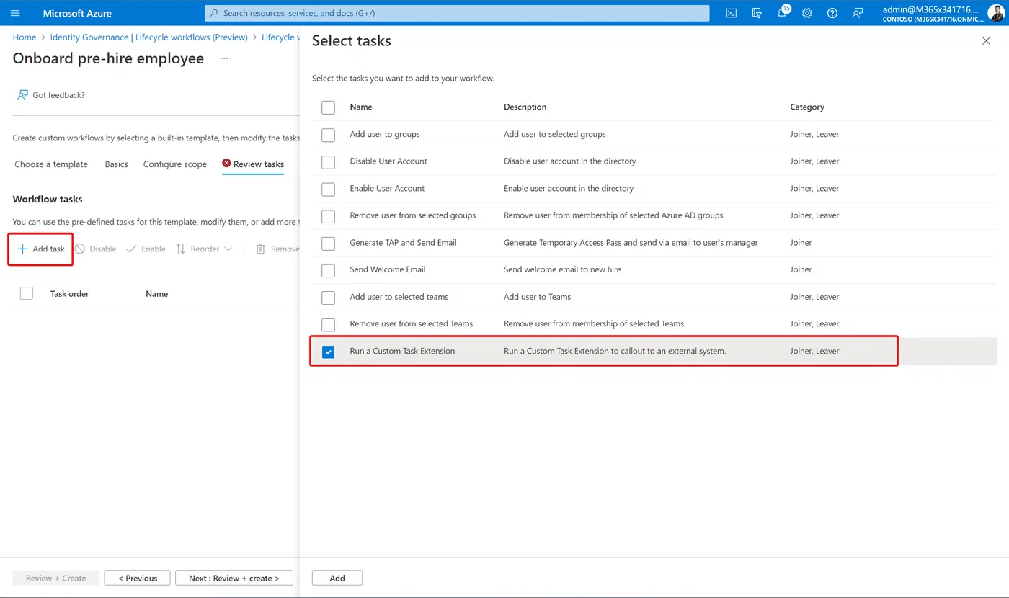The width and height of the screenshot is (1009, 598).
Task: Open the top bar Feedback icon
Action: (x=858, y=13)
